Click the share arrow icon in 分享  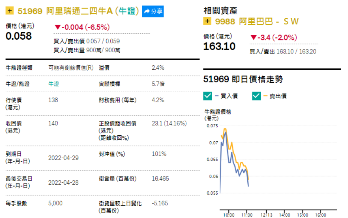(x=147, y=11)
